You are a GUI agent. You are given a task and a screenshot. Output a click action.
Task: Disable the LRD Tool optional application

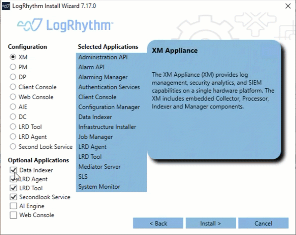(13, 188)
